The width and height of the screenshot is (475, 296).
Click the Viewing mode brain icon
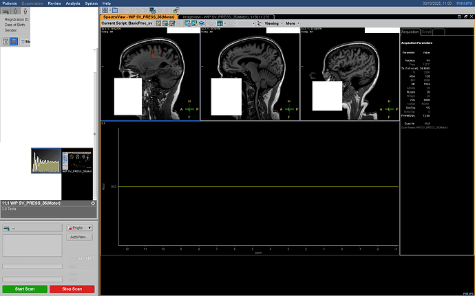[x=260, y=23]
